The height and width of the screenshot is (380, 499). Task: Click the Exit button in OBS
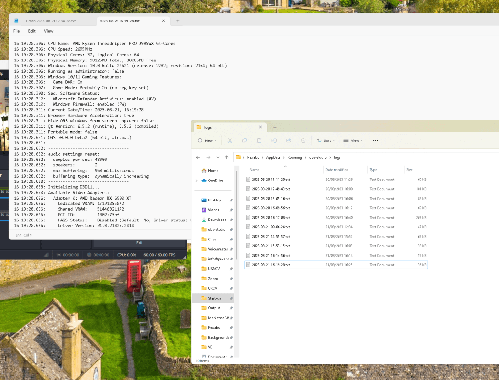click(140, 243)
